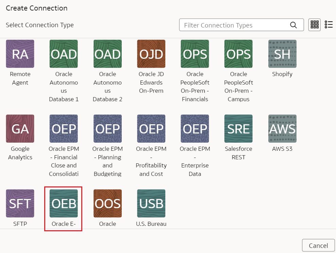Screen dimensions: 336x253
Task: Switch to grid view of connection types
Action: coord(314,25)
